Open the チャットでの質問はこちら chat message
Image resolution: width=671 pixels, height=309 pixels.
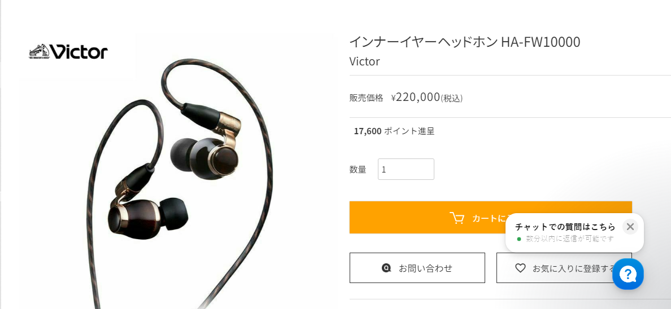coord(565,227)
